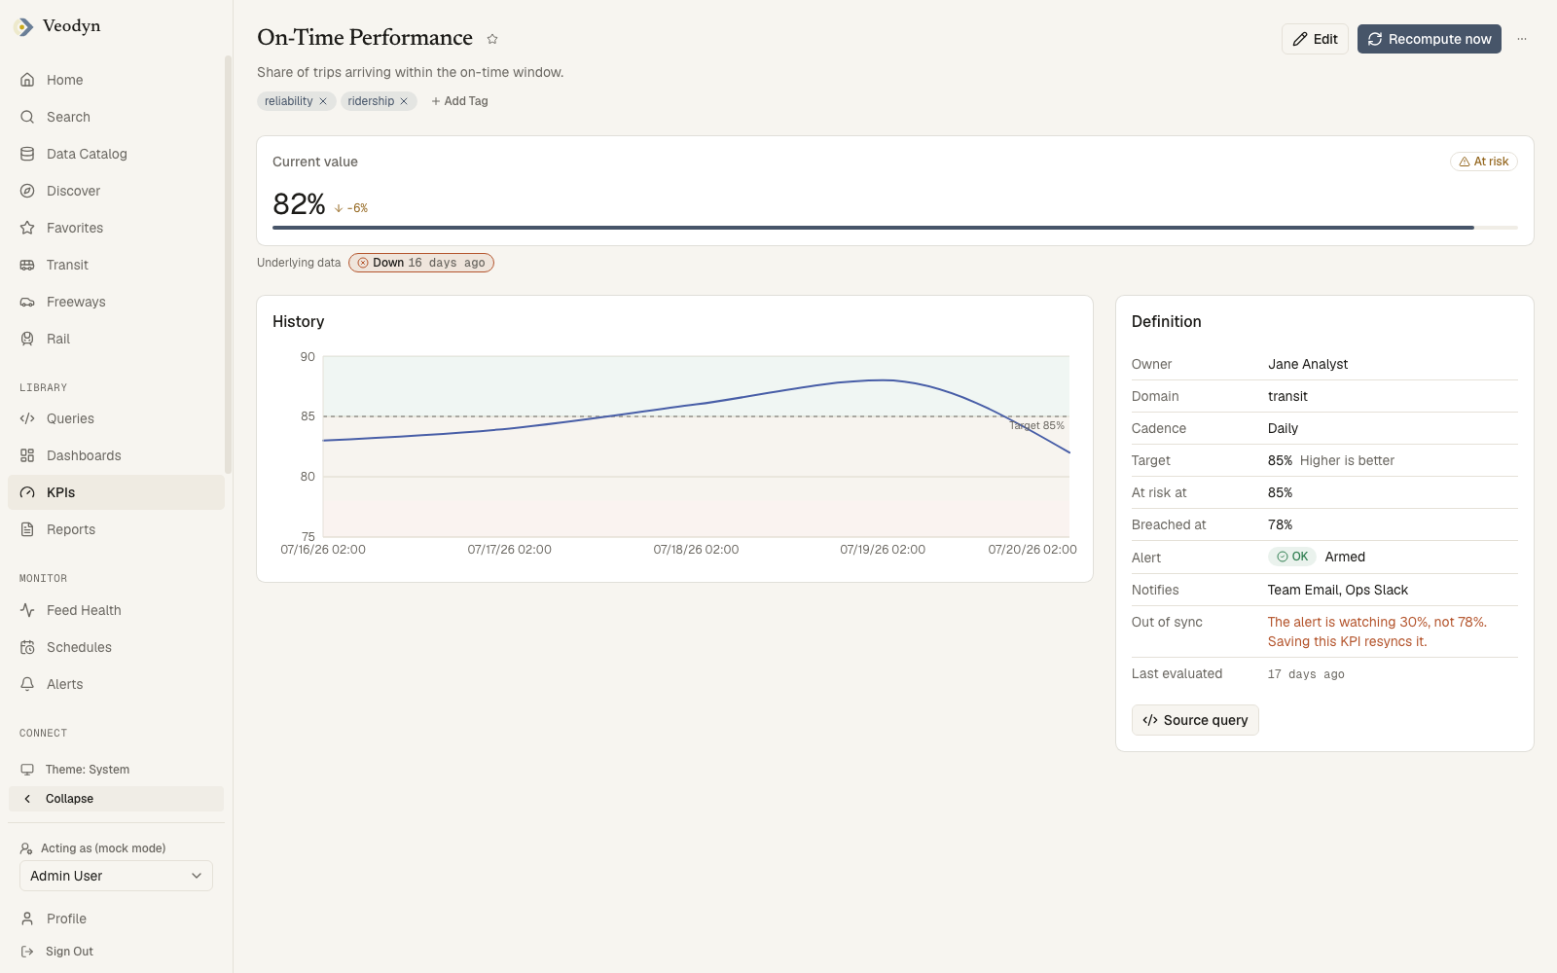The image size is (1557, 973).
Task: Click the Target 85% line label on chart
Action: click(x=1036, y=426)
